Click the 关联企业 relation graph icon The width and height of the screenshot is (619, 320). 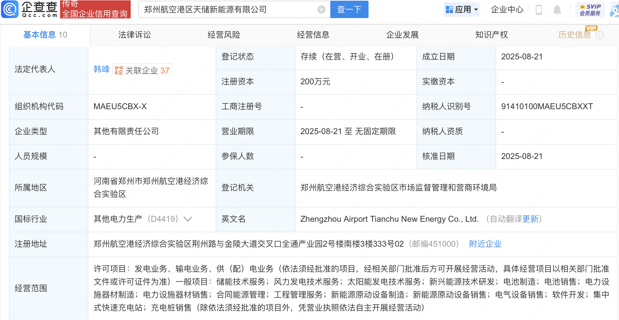119,70
